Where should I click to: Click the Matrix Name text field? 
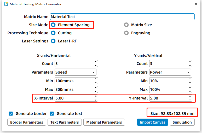[122, 17]
